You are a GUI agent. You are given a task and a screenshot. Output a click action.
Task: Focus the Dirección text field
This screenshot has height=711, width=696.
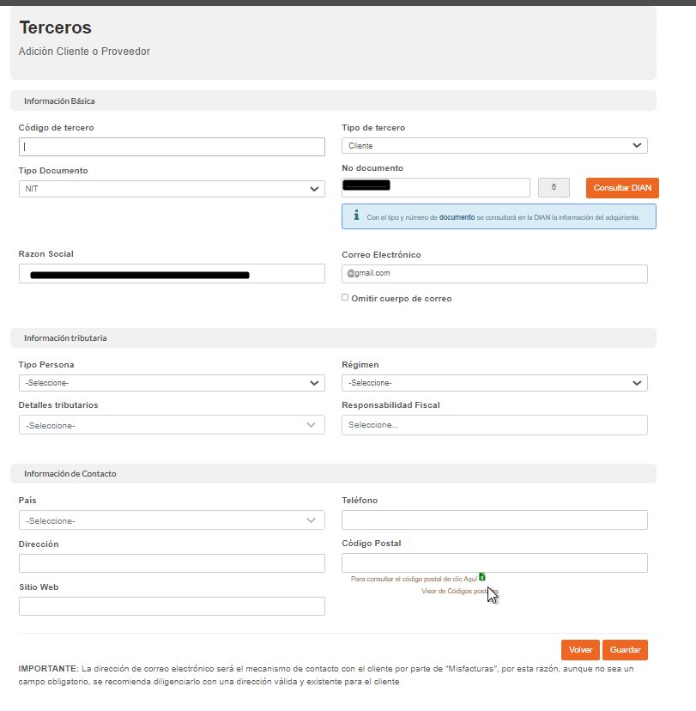172,563
